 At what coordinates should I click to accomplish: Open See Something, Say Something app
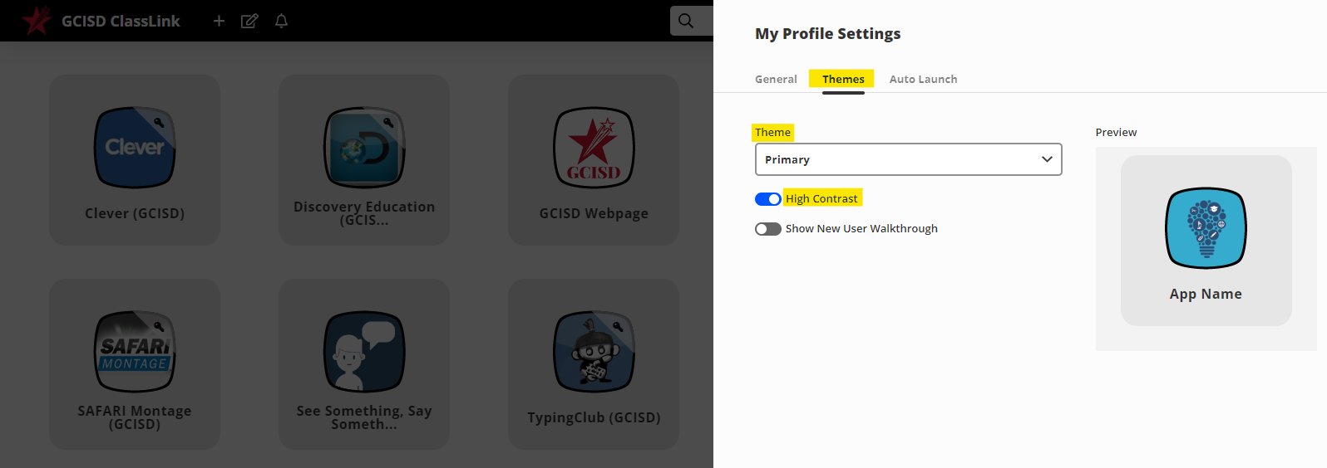tap(364, 352)
